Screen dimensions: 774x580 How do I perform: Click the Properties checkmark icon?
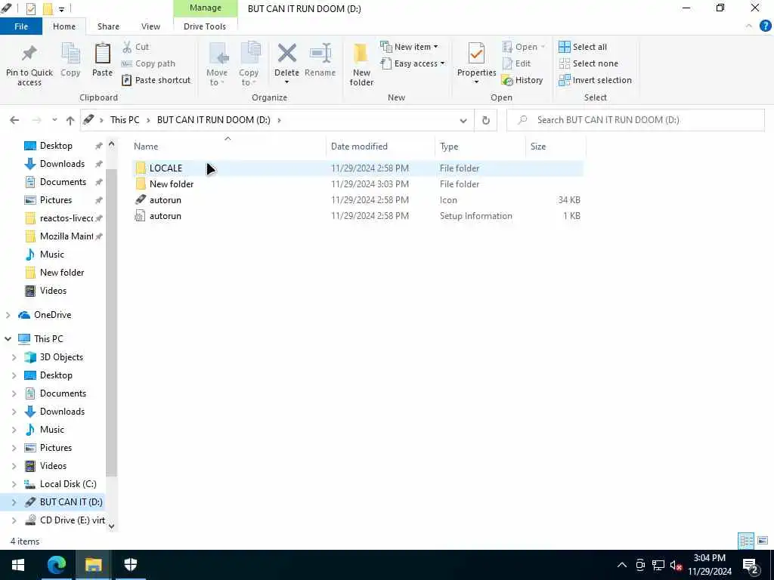point(476,54)
